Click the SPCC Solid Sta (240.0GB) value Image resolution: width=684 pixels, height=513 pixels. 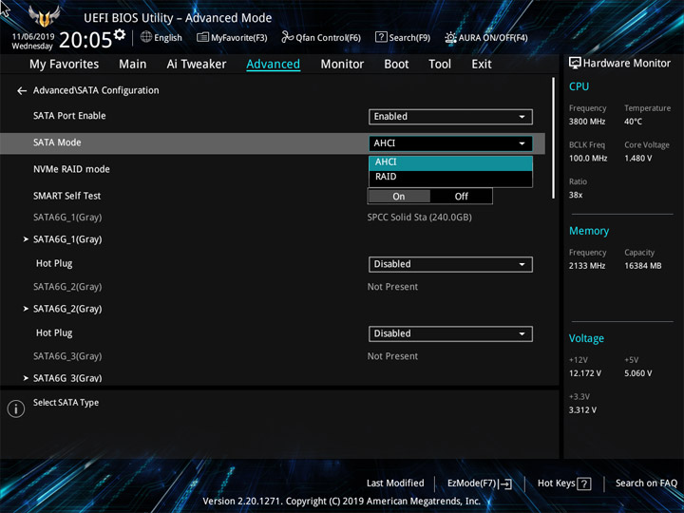pyautogui.click(x=419, y=218)
